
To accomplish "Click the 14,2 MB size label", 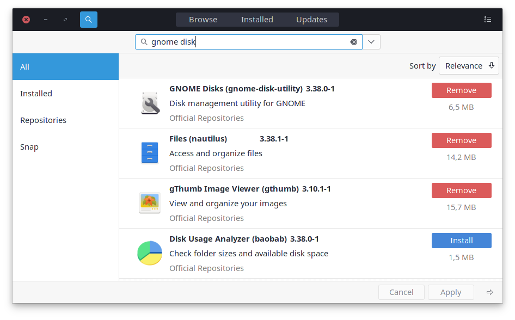I will click(461, 157).
